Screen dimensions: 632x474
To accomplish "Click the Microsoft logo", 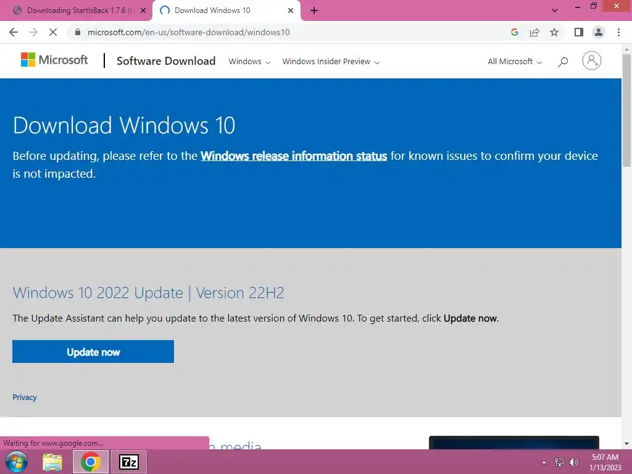I will coord(54,60).
